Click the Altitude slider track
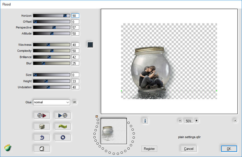The width and height of the screenshot is (242, 157). click(x=52, y=33)
